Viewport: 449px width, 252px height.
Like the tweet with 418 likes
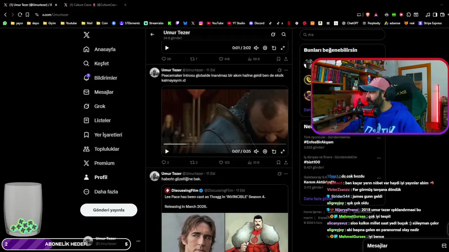tap(224, 59)
